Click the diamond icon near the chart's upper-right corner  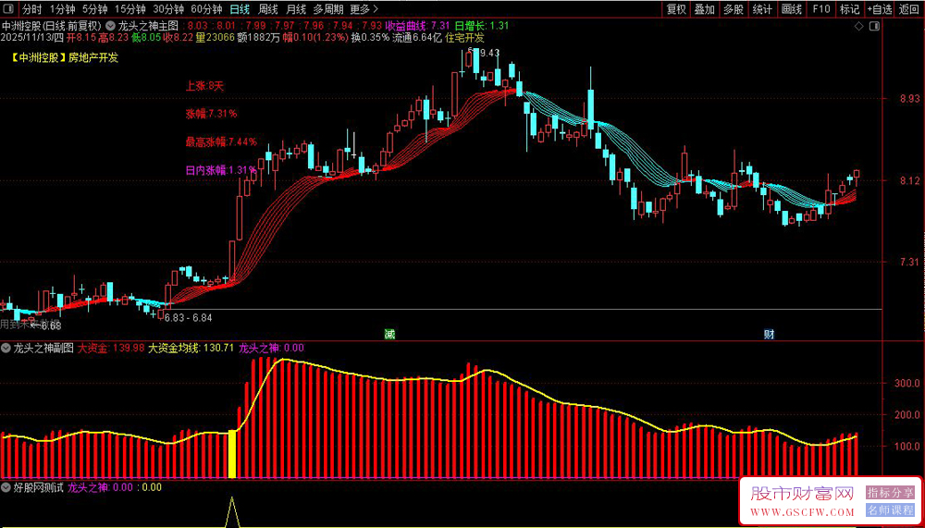pos(859,27)
